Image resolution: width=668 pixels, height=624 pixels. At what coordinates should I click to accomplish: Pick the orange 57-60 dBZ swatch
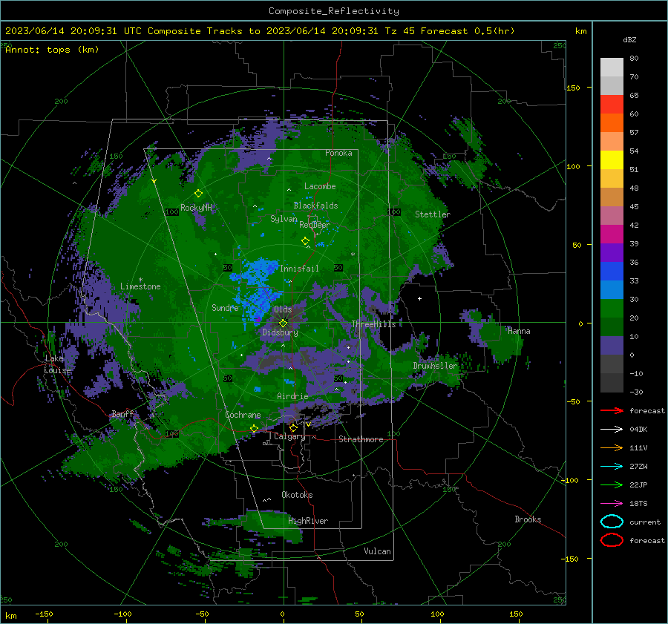612,123
